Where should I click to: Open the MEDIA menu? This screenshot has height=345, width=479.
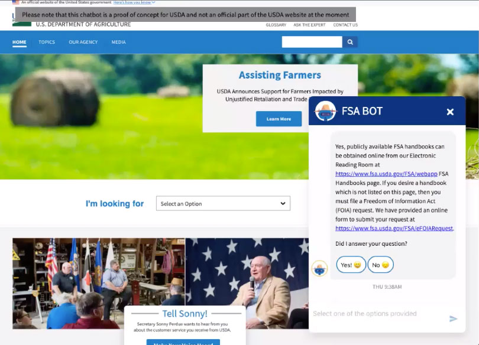click(118, 42)
